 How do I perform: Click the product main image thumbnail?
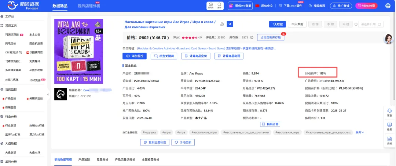78,52
